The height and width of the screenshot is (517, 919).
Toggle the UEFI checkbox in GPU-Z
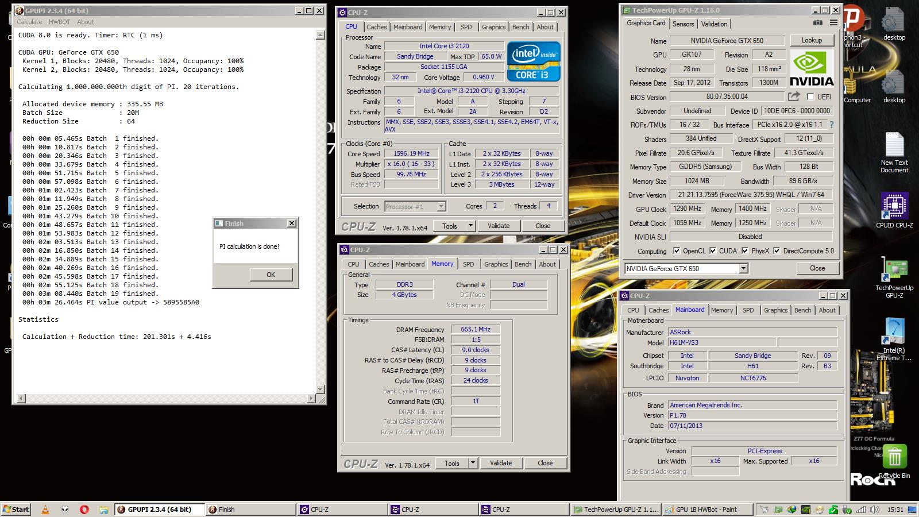[810, 97]
